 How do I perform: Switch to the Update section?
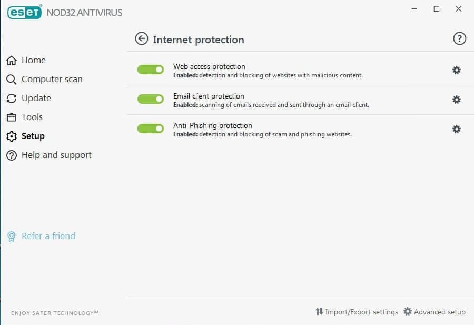click(36, 98)
